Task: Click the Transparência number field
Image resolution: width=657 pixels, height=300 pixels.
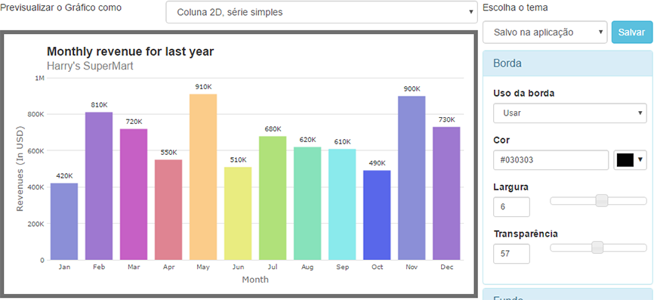Action: pyautogui.click(x=511, y=254)
